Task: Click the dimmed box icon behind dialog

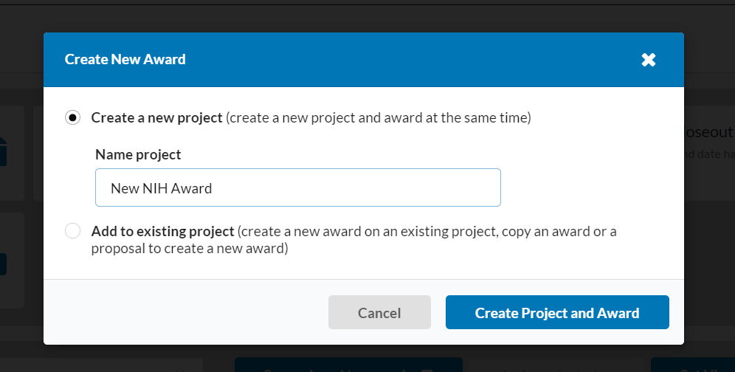Action: pyautogui.click(x=3, y=151)
